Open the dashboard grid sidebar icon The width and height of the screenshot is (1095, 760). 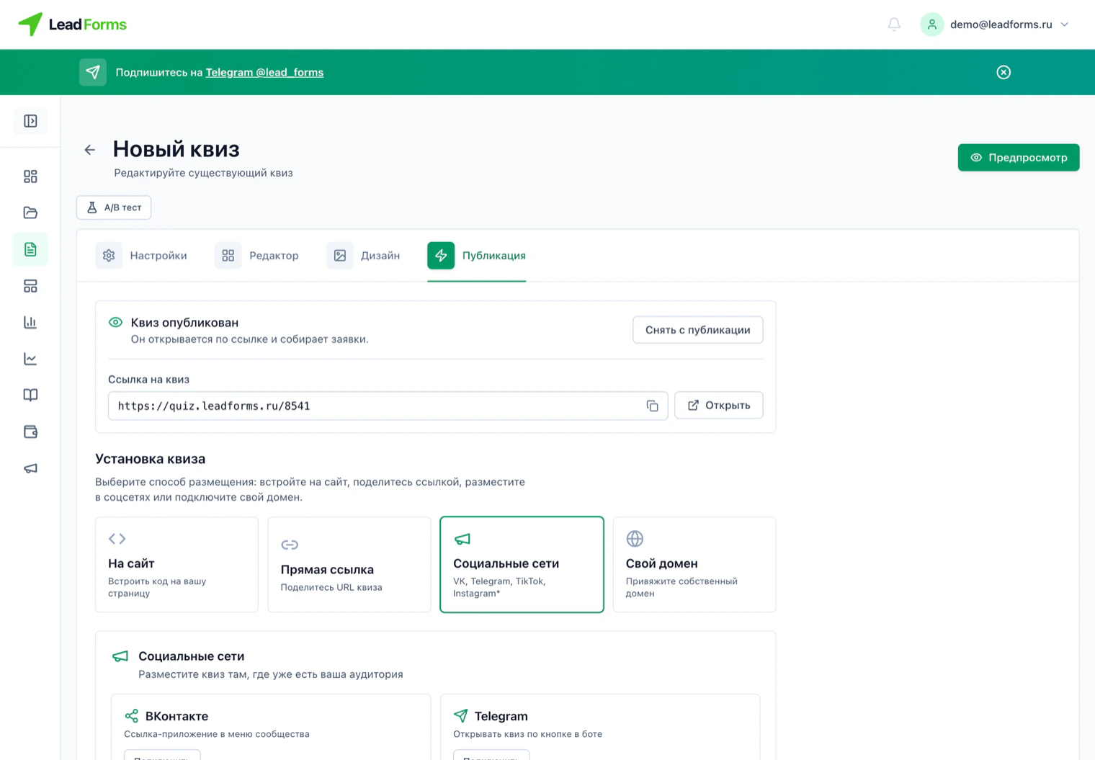(x=30, y=176)
